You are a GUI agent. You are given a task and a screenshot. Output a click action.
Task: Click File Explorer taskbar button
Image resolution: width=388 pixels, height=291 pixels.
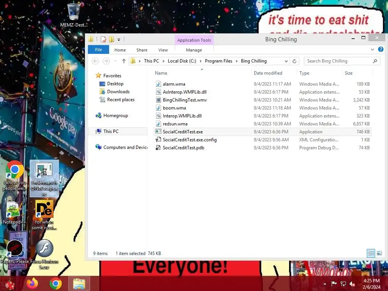point(79,283)
